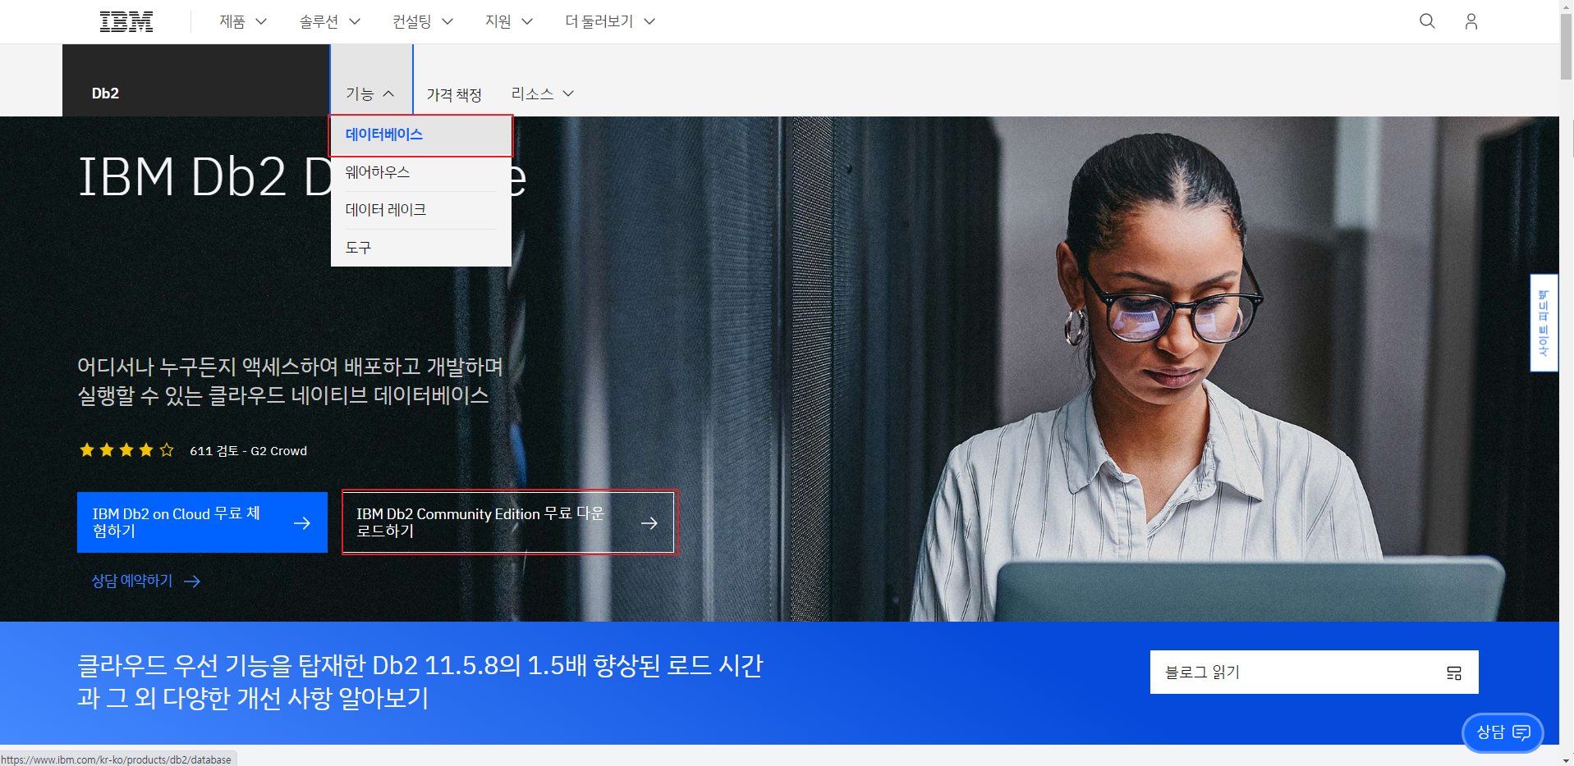This screenshot has width=1574, height=766.
Task: Expand the 제품 menu
Action: point(243,21)
